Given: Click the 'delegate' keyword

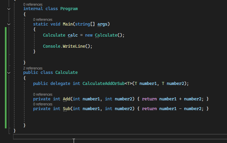Looking at the screenshot, I should pos(60,84).
